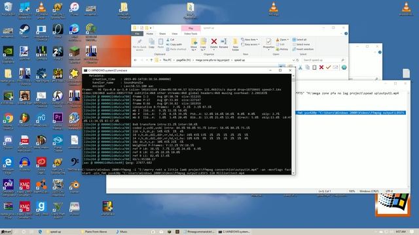Launch Steam from the desktop
The height and width of the screenshot is (235, 419).
(x=25, y=31)
